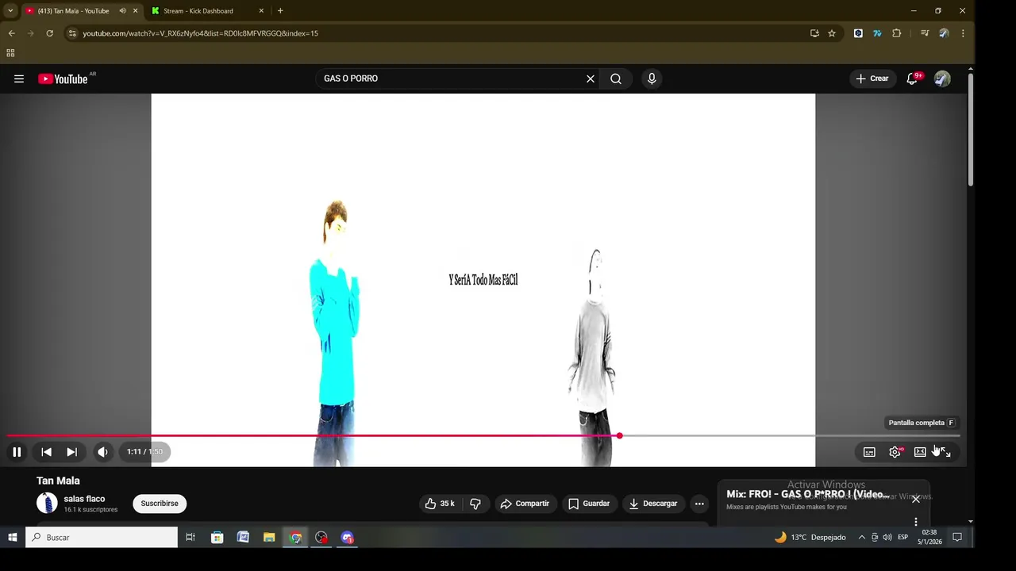Open the Chrome apps grid shortcut

click(10, 53)
